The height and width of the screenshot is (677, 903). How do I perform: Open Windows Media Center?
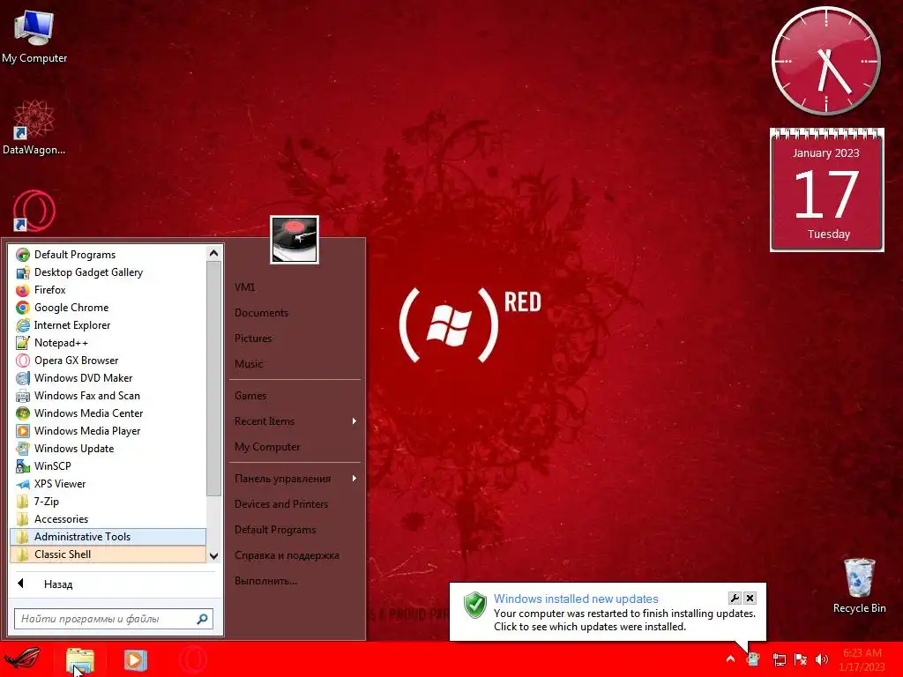click(x=108, y=413)
